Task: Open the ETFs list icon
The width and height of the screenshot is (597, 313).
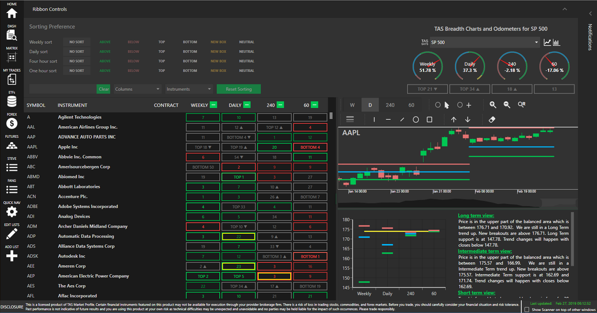Action: click(x=12, y=101)
